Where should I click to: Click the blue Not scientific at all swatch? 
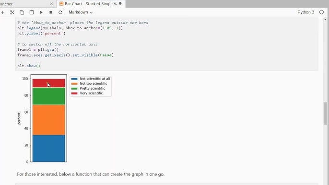(x=74, y=79)
